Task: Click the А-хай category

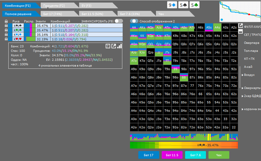Action: (x=248, y=67)
